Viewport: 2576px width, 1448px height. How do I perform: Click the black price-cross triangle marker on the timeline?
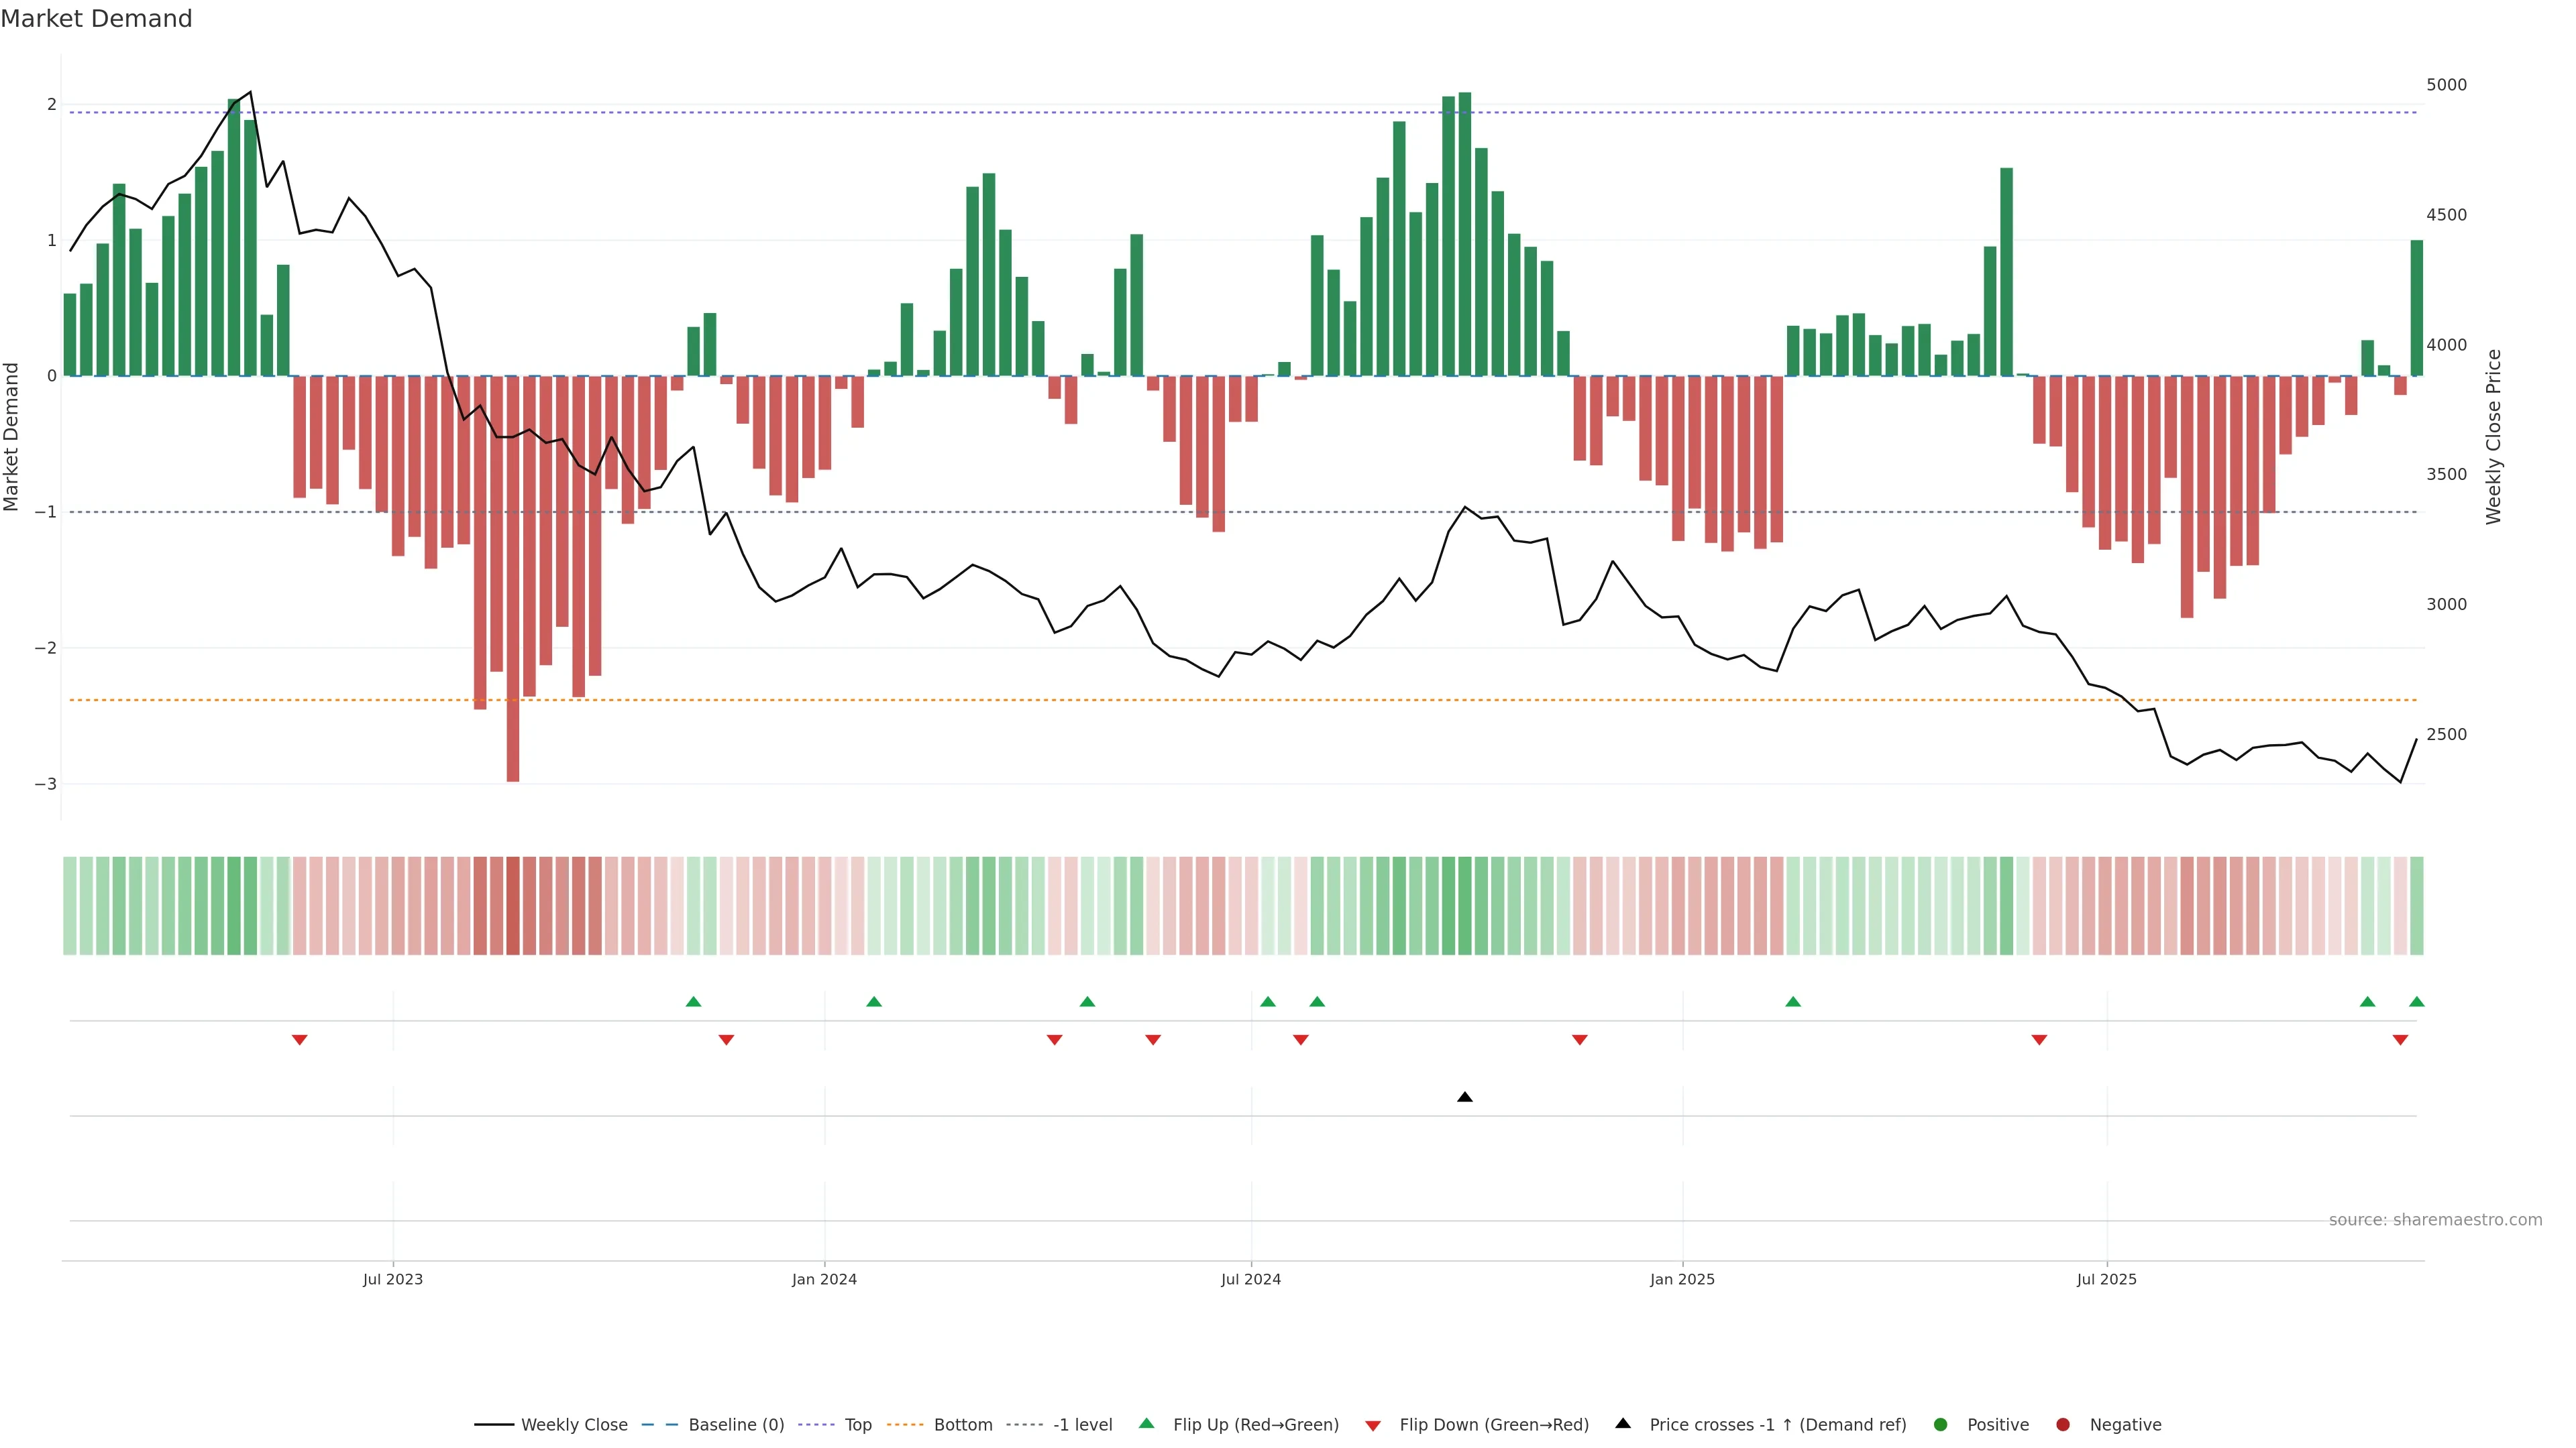[x=1465, y=1097]
